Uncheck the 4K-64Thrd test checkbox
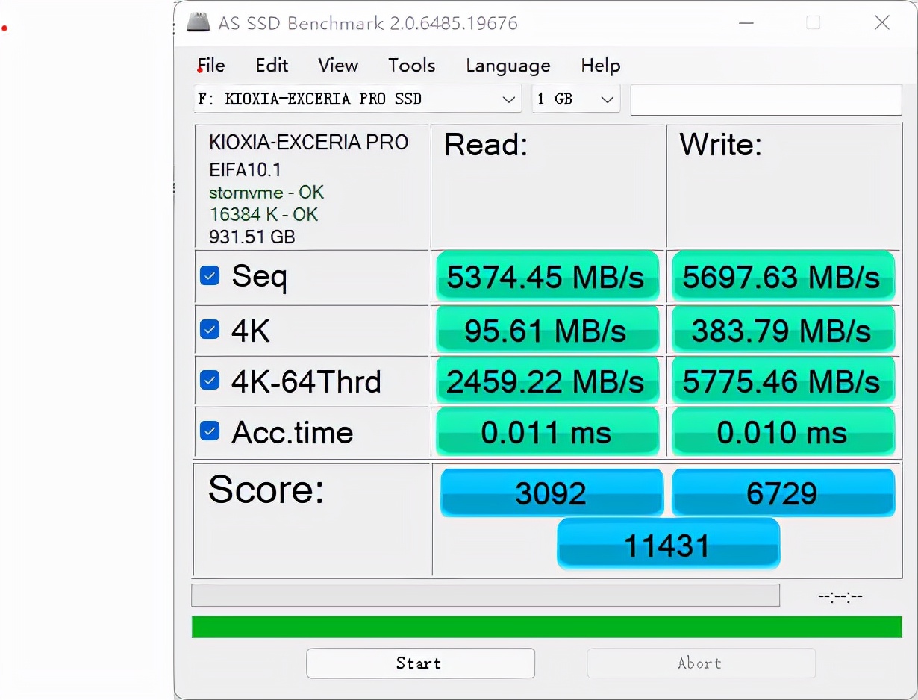 coord(210,381)
